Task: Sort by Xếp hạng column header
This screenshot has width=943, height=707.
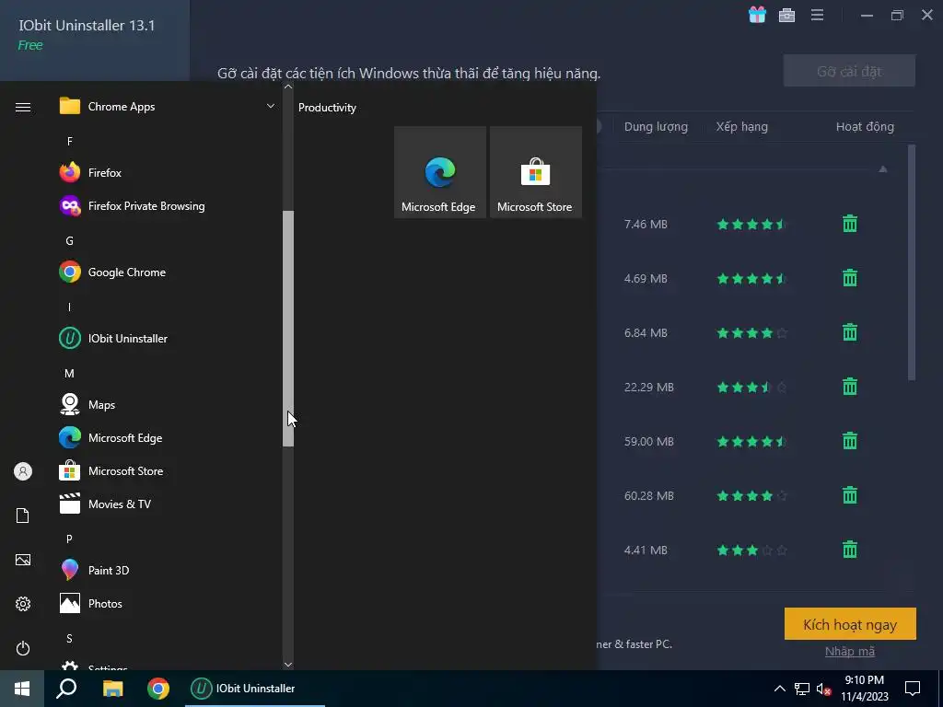Action: point(741,127)
